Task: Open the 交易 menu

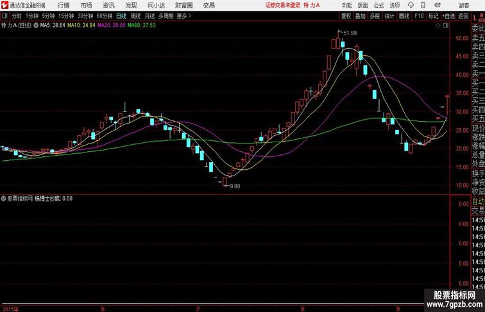Action: (208, 5)
